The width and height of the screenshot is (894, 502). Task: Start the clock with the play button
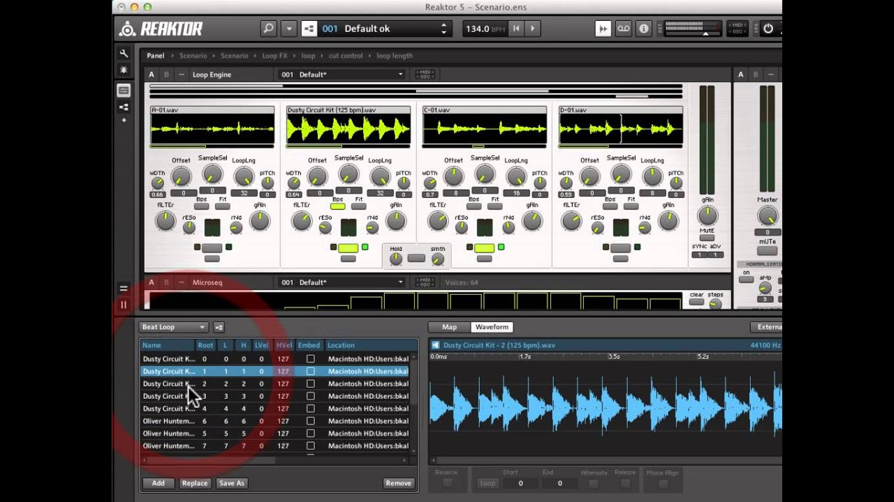click(533, 29)
